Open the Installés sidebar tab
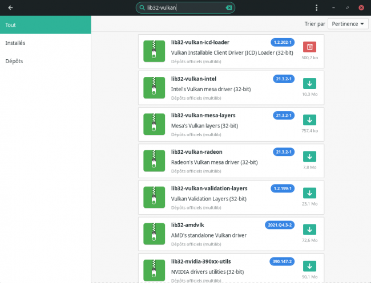Image resolution: width=371 pixels, height=283 pixels. pos(46,43)
